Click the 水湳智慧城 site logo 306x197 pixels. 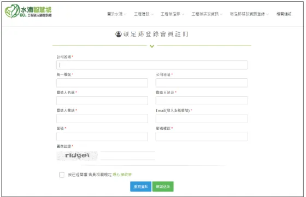[x=28, y=11]
